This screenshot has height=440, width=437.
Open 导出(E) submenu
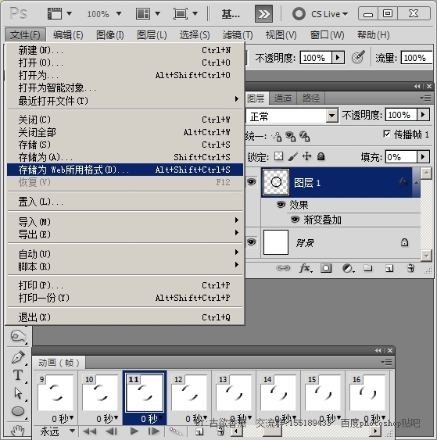coord(125,234)
